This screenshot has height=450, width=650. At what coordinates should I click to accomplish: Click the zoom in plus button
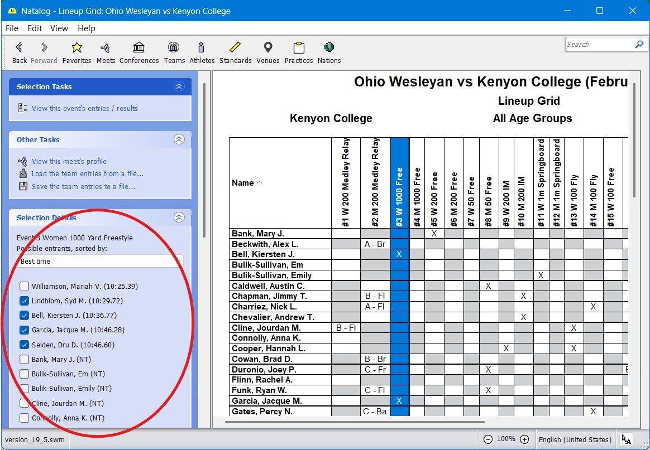tap(524, 439)
